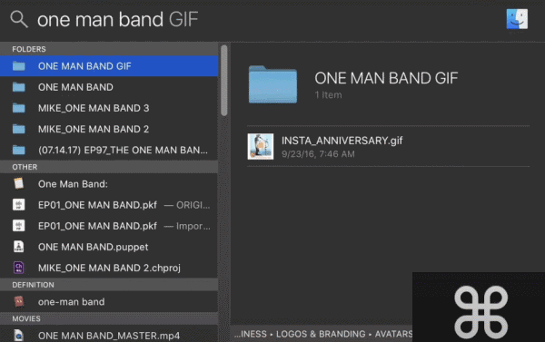Image resolution: width=545 pixels, height=342 pixels.
Task: Click pkf file icon in the ORIGI... row
Action: tap(19, 204)
